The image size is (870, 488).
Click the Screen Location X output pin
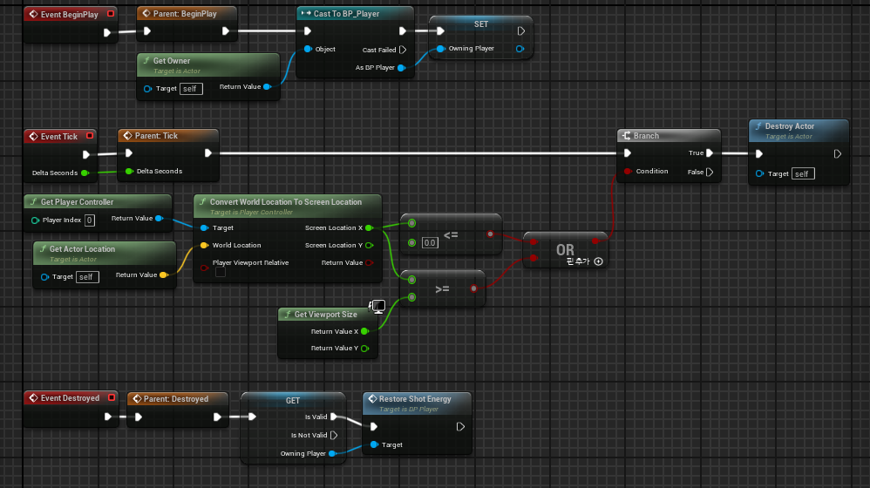point(369,228)
